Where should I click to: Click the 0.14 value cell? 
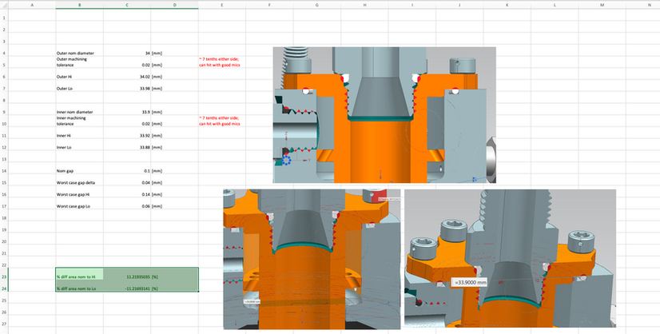pyautogui.click(x=127, y=195)
